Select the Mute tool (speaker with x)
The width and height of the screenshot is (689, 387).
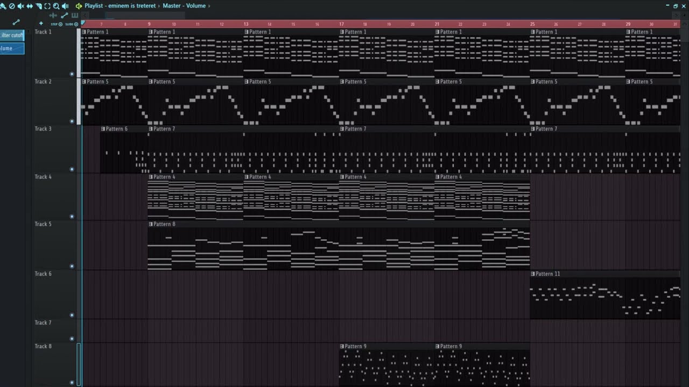click(20, 6)
